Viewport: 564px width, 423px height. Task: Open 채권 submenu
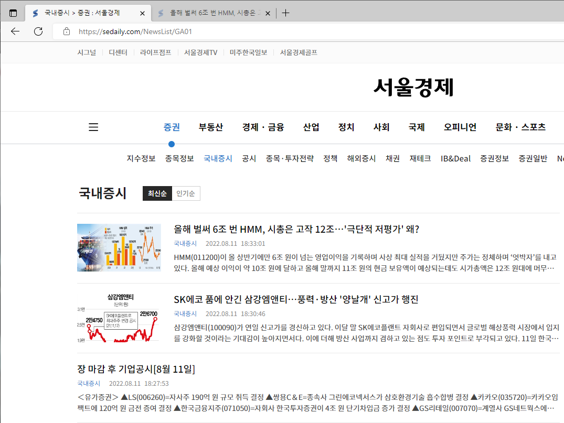click(x=393, y=158)
